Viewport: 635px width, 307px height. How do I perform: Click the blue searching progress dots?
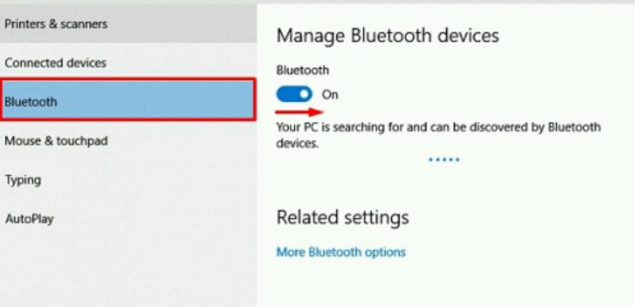(444, 159)
